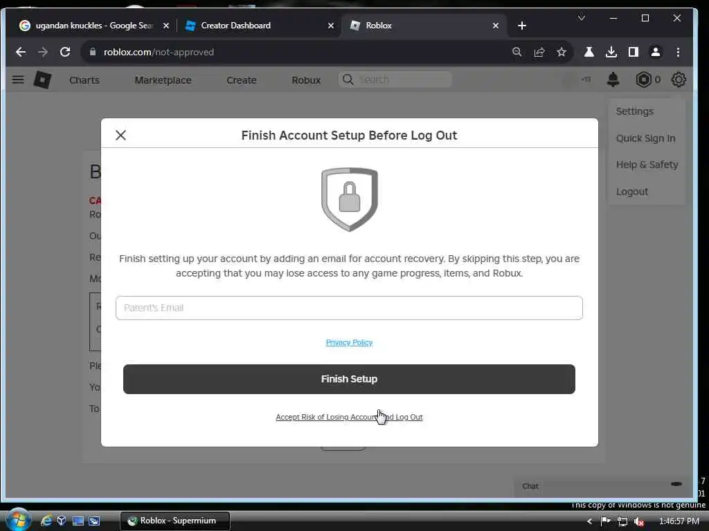
Task: Launch Internet Explorer from the taskbar
Action: [46, 521]
